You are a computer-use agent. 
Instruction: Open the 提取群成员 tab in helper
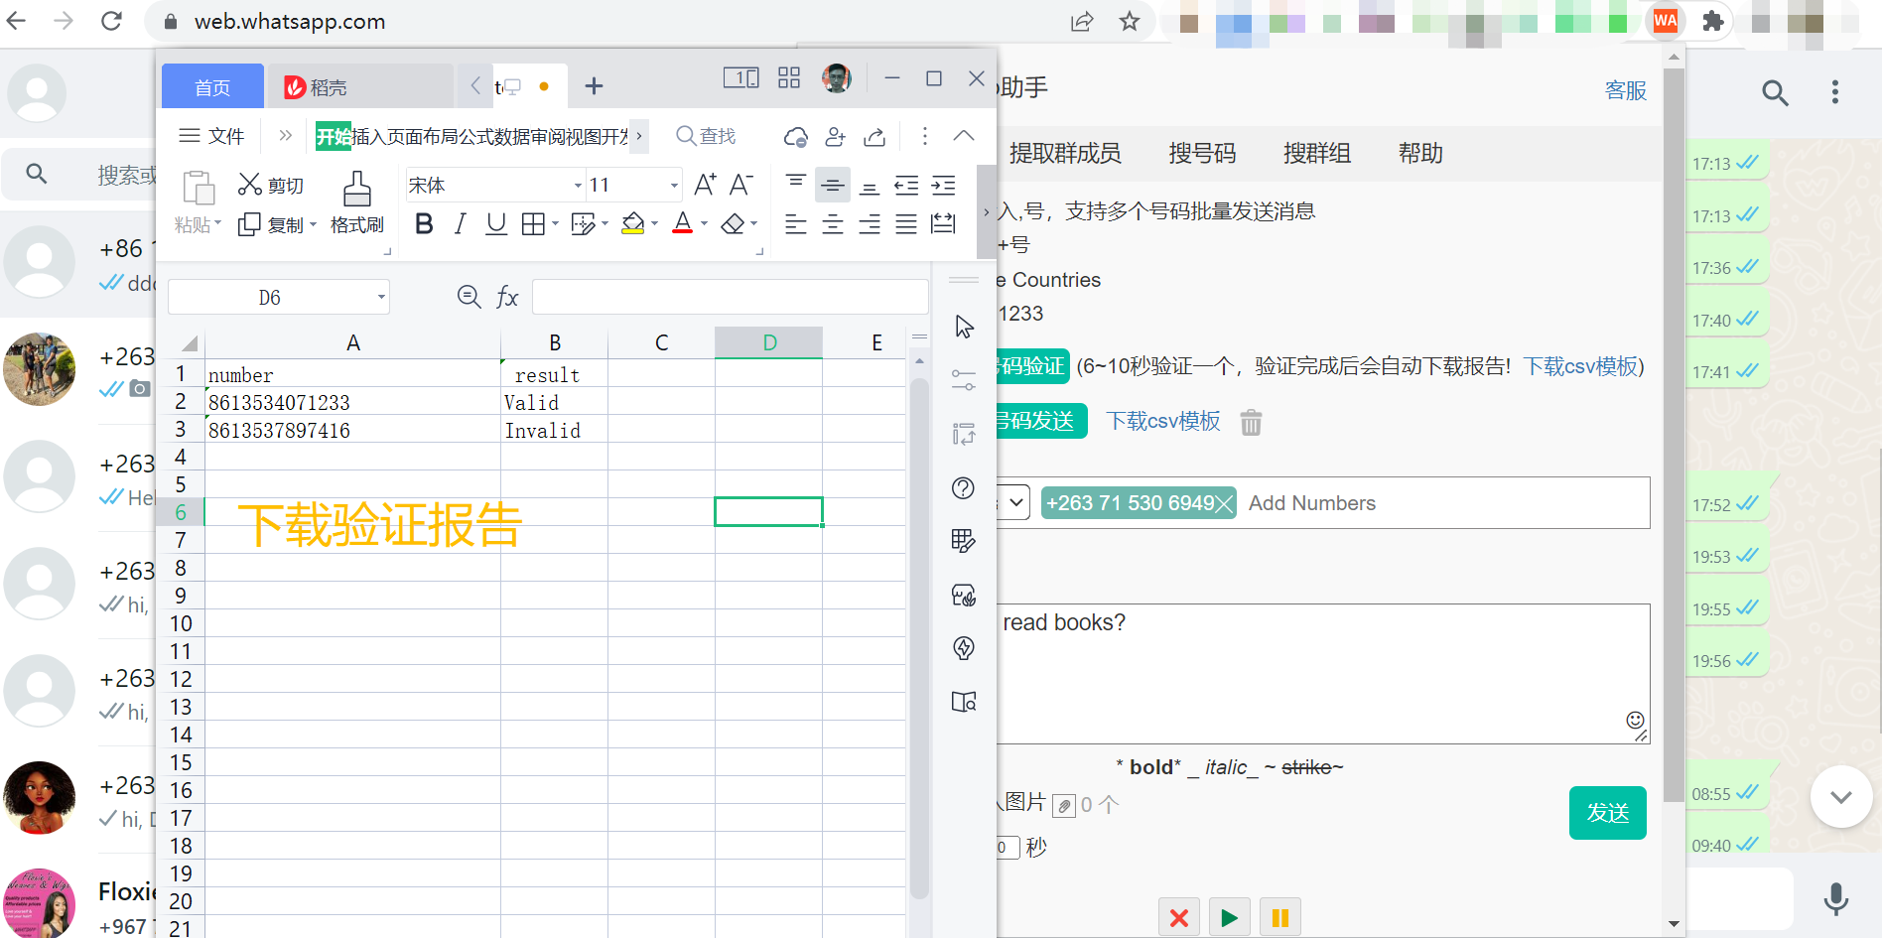coord(1065,153)
